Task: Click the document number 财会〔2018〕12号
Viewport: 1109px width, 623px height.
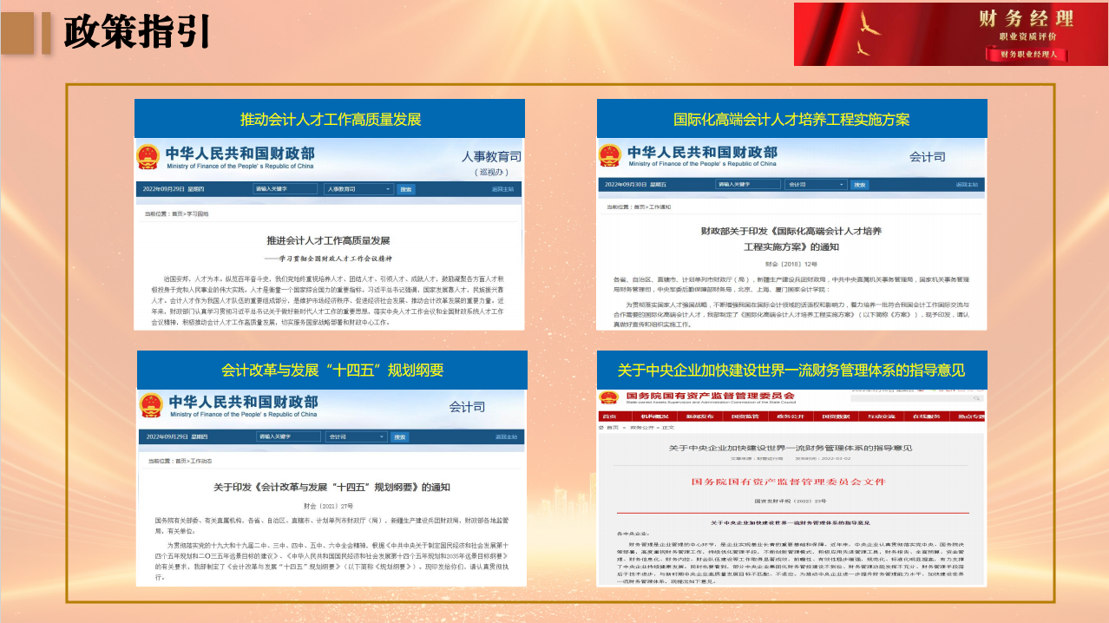Action: click(x=791, y=263)
